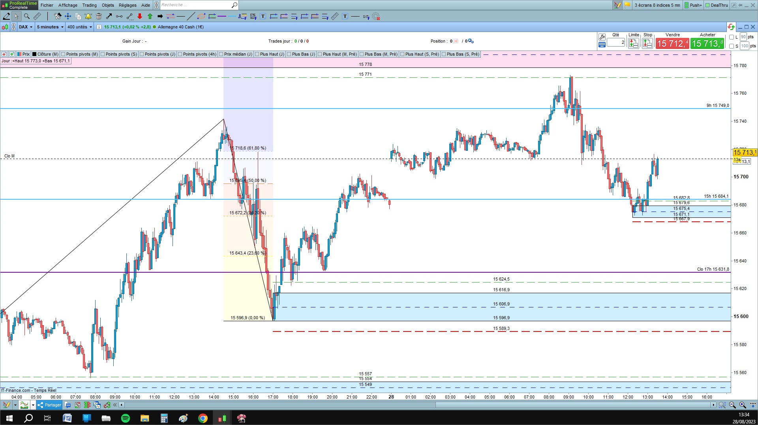
Task: Choose the ellipse drawing tool
Action: [201, 16]
